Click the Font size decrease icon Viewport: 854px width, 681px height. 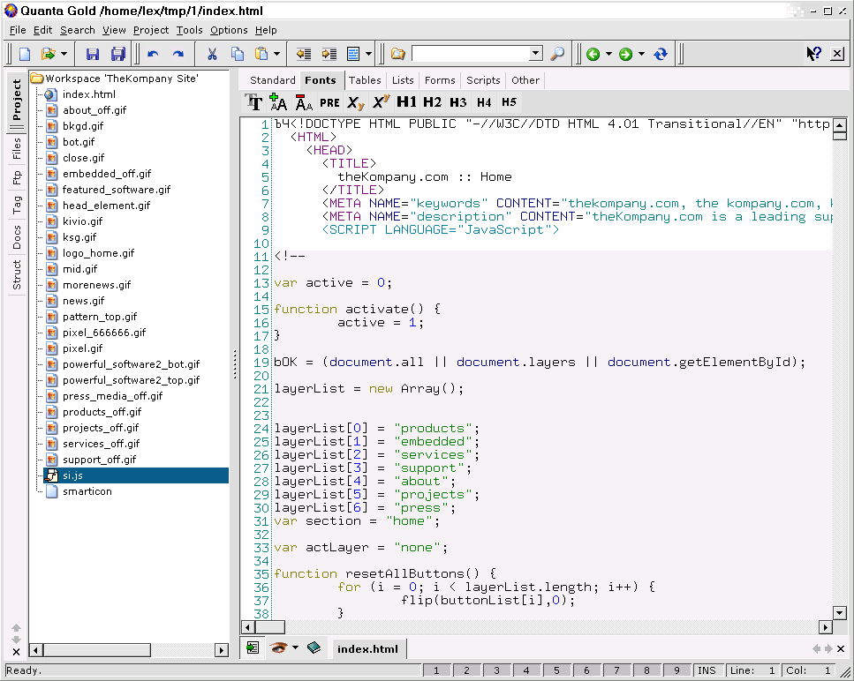(304, 101)
